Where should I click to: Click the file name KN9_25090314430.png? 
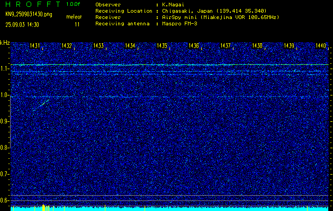[29, 14]
